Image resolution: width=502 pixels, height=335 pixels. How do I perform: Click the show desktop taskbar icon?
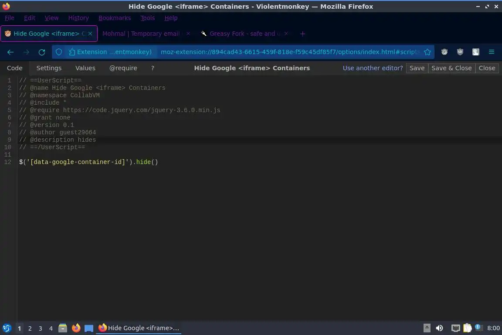[x=89, y=328]
